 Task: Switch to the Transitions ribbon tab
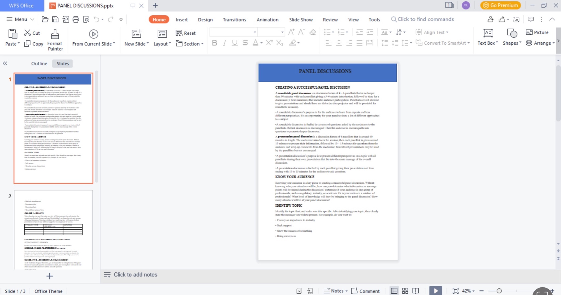234,19
